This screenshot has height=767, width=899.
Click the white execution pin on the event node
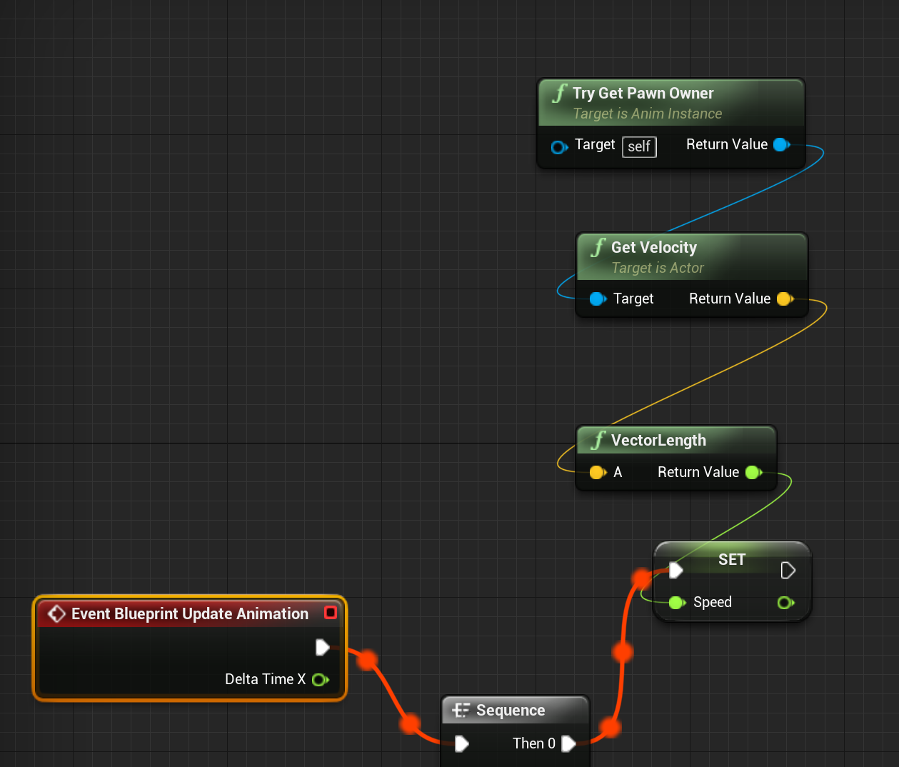322,647
